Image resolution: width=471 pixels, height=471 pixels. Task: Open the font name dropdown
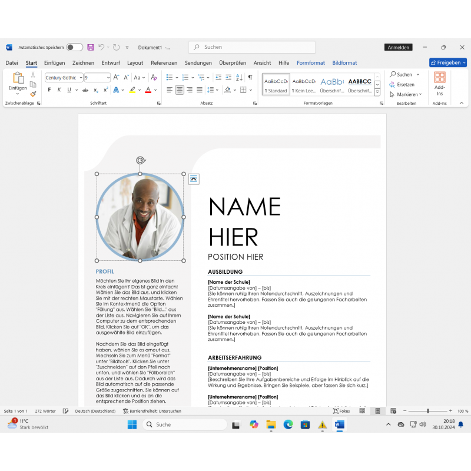tap(80, 78)
